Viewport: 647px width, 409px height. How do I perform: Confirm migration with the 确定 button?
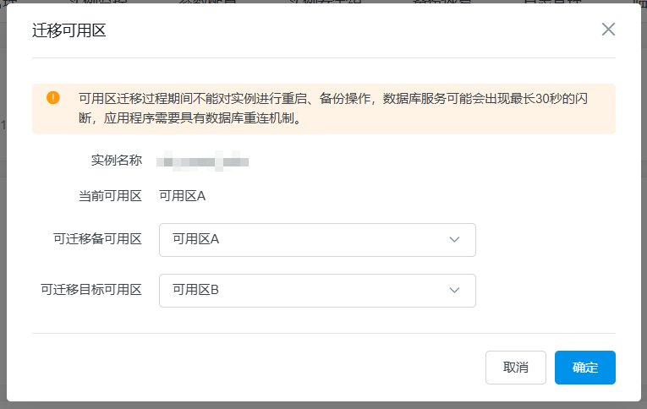coord(584,368)
